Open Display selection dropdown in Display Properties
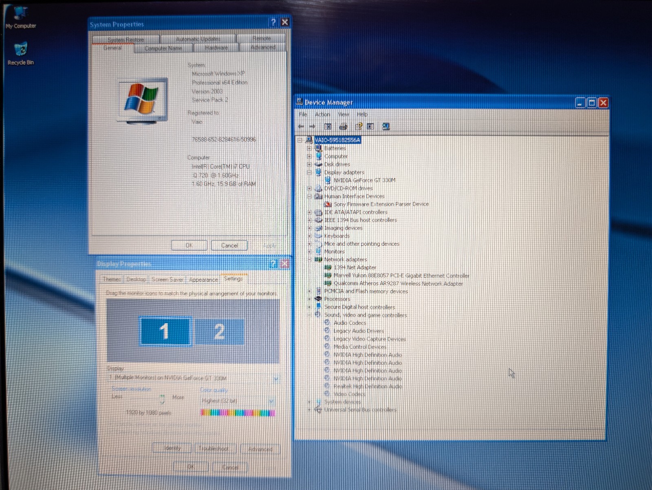Image resolution: width=652 pixels, height=490 pixels. click(276, 378)
